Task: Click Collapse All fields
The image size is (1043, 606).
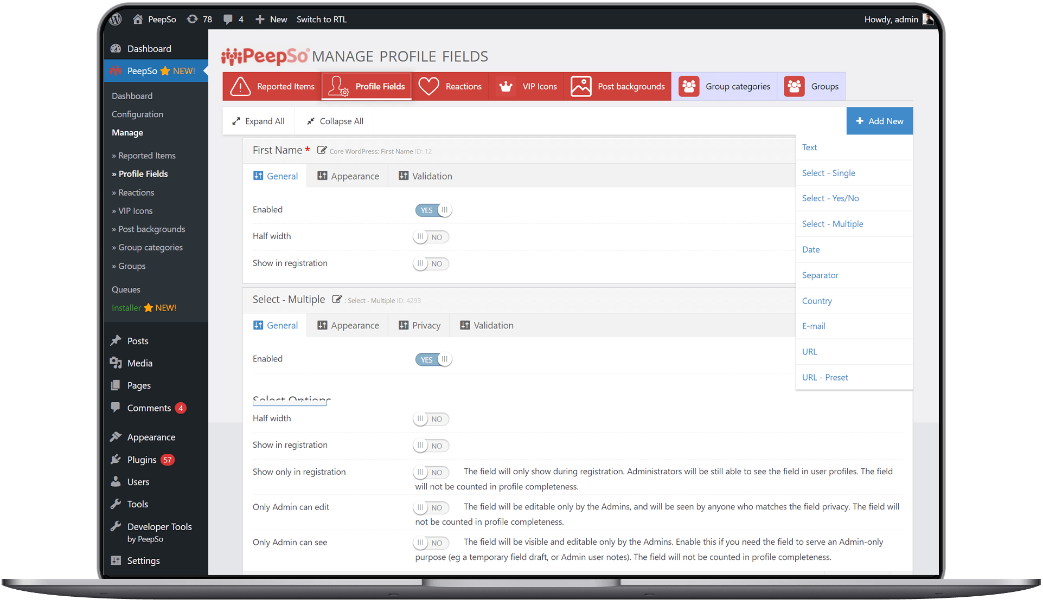Action: 335,121
